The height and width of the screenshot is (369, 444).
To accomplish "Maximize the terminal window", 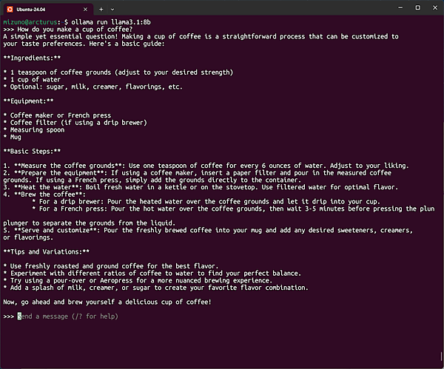I will pyautogui.click(x=417, y=7).
